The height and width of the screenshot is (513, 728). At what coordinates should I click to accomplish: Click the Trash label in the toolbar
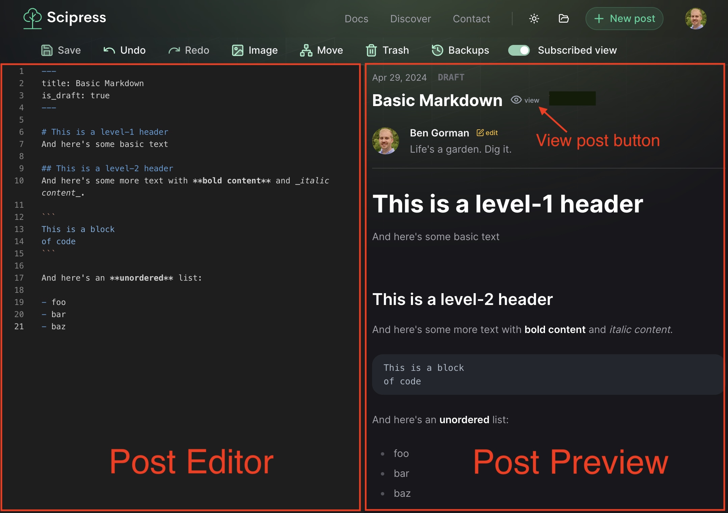click(396, 50)
